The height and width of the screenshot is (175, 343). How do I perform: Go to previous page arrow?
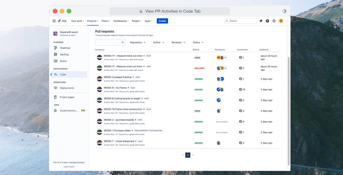pos(182,155)
